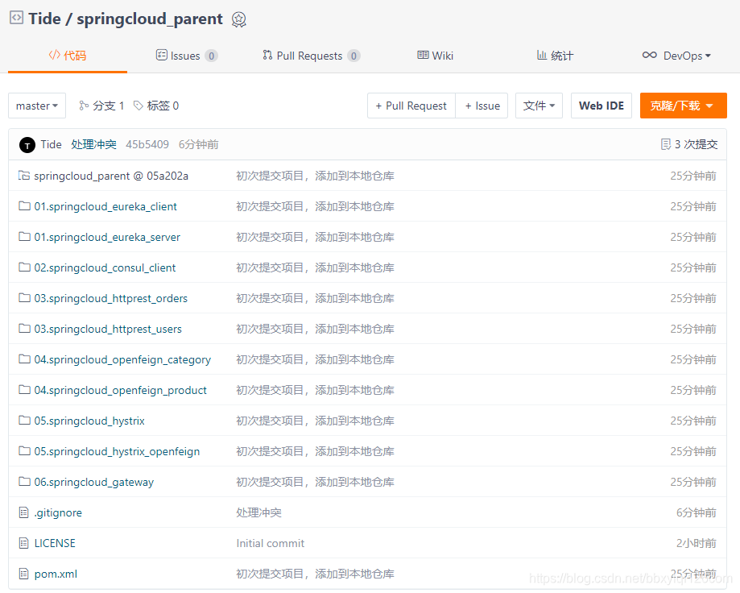
Task: Open folder 05.springcloud_hystrix_openfeign
Action: point(117,452)
